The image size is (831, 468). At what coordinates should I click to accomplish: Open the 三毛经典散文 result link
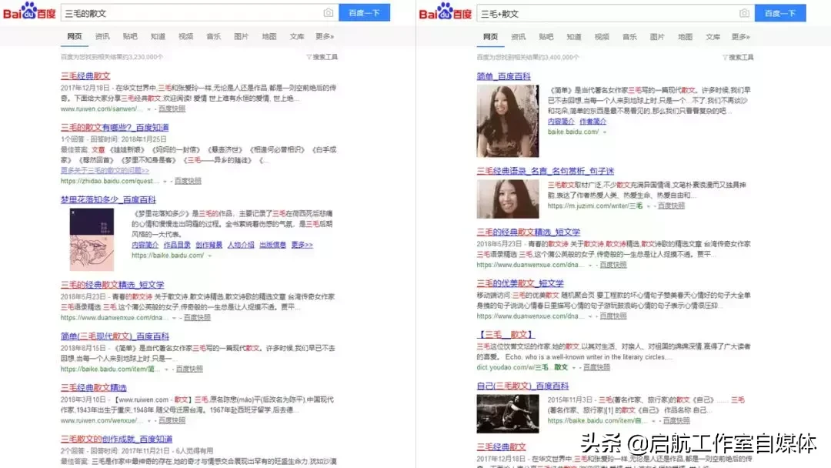pos(86,75)
